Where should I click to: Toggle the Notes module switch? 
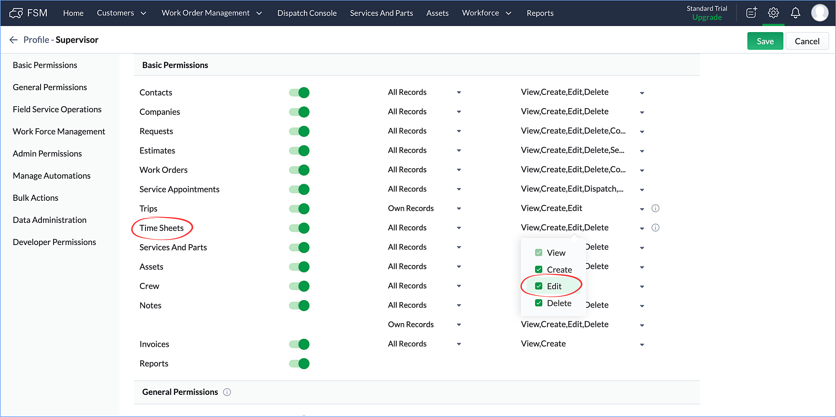[299, 306]
